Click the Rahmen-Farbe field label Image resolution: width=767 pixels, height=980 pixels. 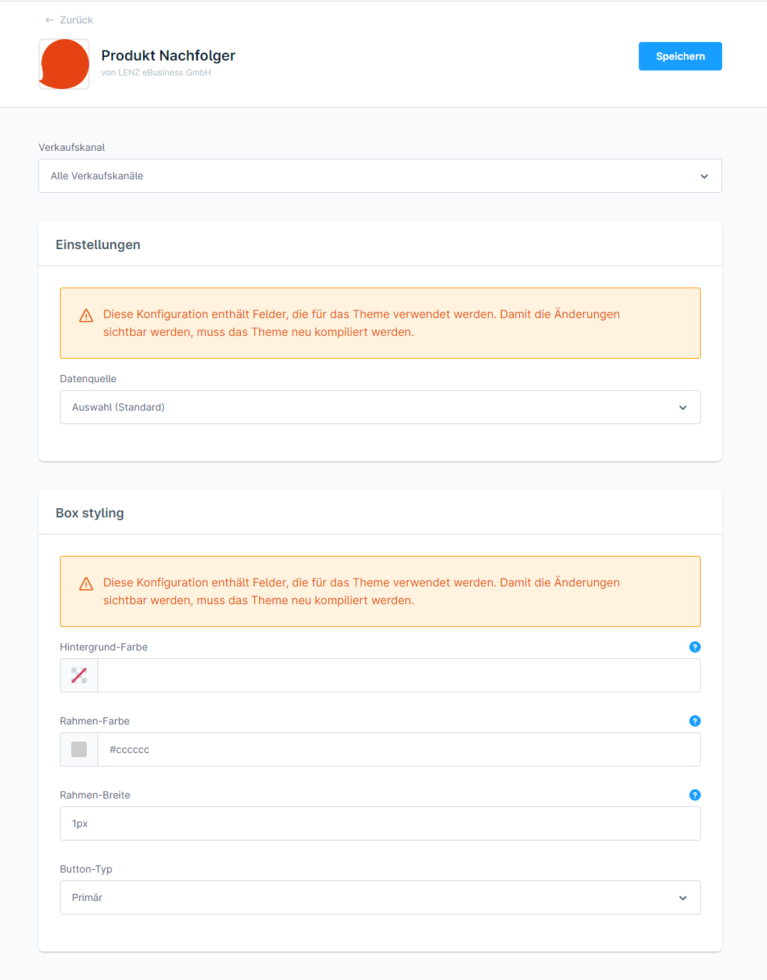point(95,721)
